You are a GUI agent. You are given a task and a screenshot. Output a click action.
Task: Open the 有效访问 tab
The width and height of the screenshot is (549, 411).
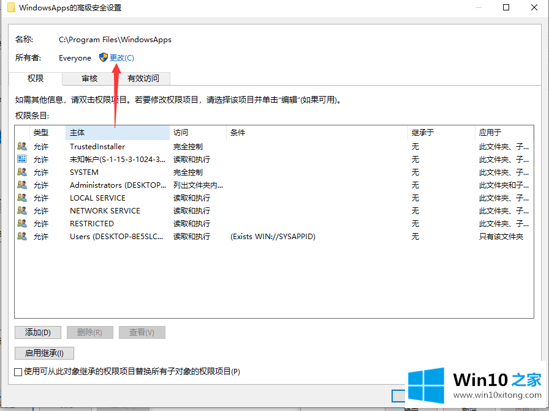143,78
